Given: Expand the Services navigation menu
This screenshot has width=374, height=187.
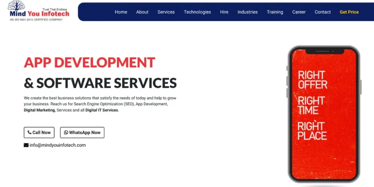Looking at the screenshot, I should (x=166, y=12).
